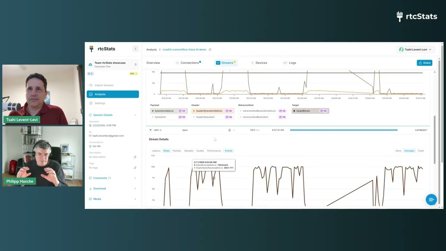Switch to the Connections tab
The width and height of the screenshot is (446, 251).
(188, 63)
